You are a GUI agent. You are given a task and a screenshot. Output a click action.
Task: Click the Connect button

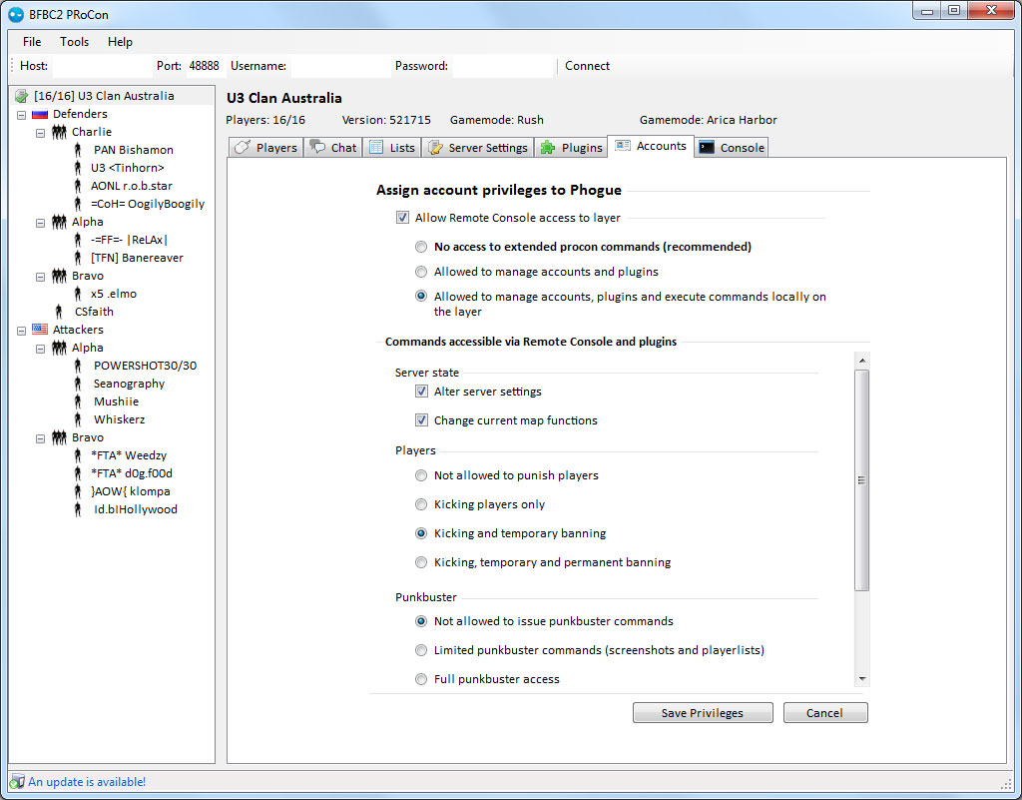coord(587,66)
